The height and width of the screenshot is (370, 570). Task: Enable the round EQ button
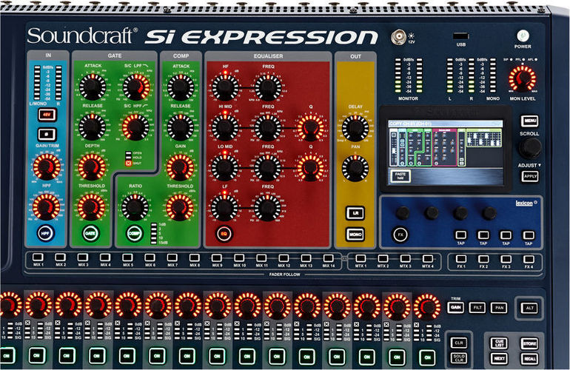coord(224,234)
